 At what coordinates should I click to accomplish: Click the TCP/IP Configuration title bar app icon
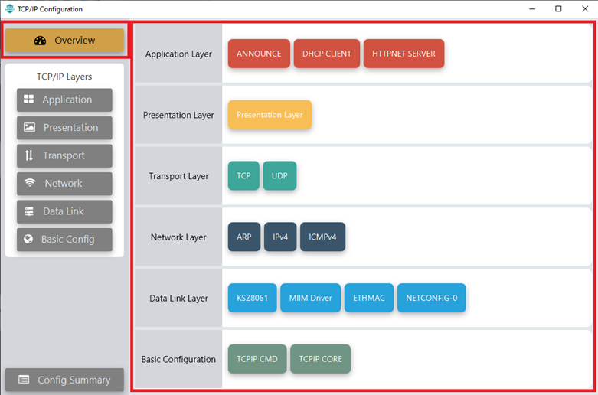click(9, 8)
